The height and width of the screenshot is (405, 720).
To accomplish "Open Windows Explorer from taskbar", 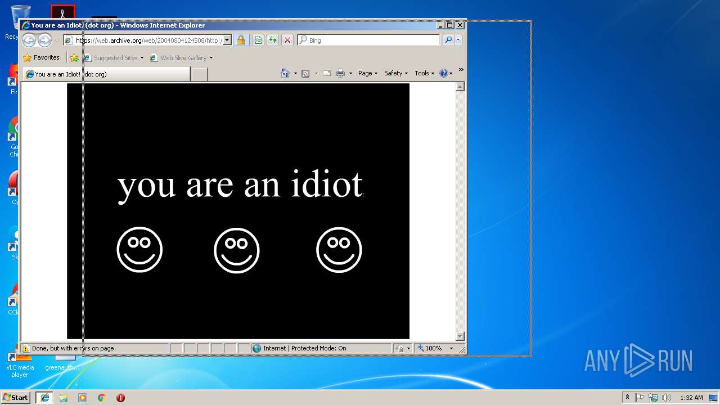I will 64,398.
